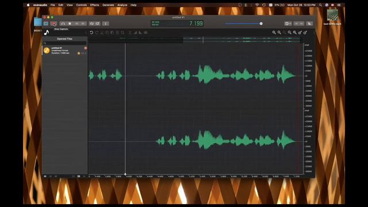Click the dimmed third zoom magnifier icon

(x=285, y=33)
